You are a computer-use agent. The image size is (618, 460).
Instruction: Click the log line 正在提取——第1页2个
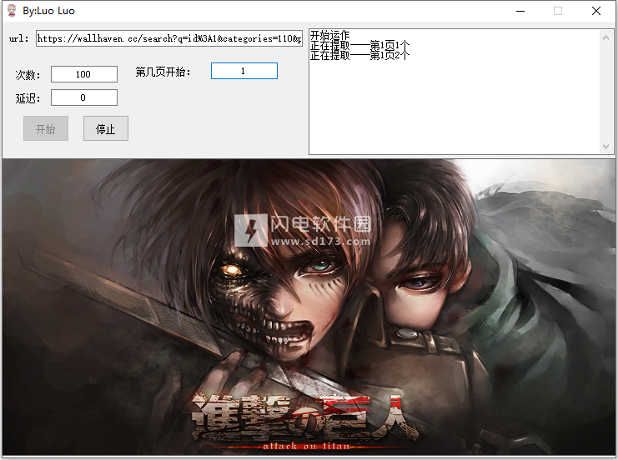click(359, 55)
